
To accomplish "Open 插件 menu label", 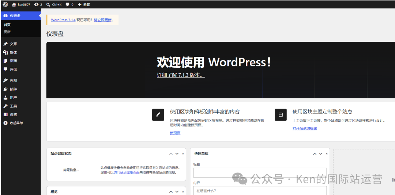I will (x=14, y=89).
